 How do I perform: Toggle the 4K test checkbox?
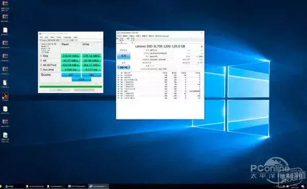click(41, 61)
